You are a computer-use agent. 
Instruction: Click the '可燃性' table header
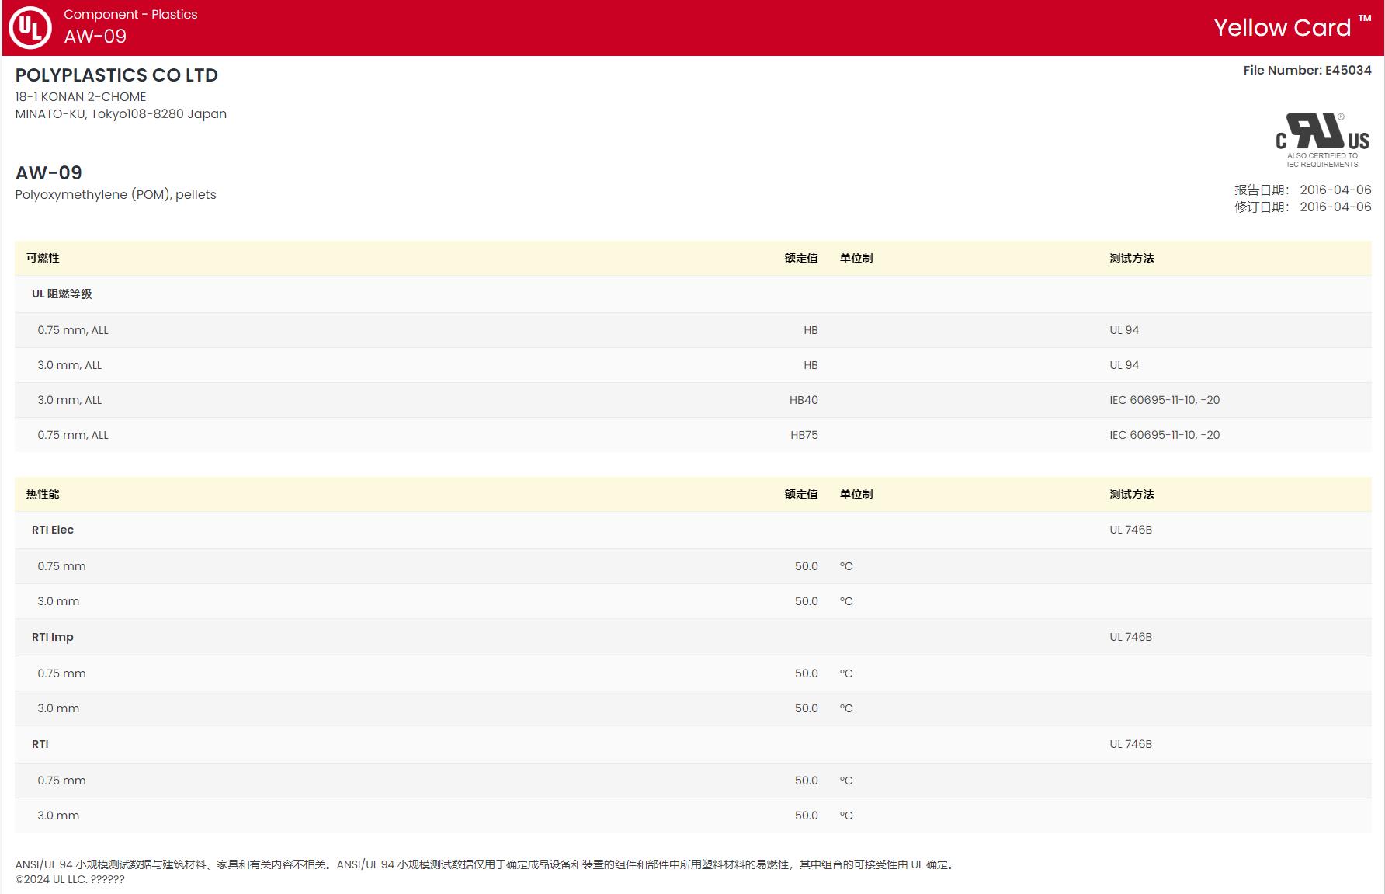(43, 258)
